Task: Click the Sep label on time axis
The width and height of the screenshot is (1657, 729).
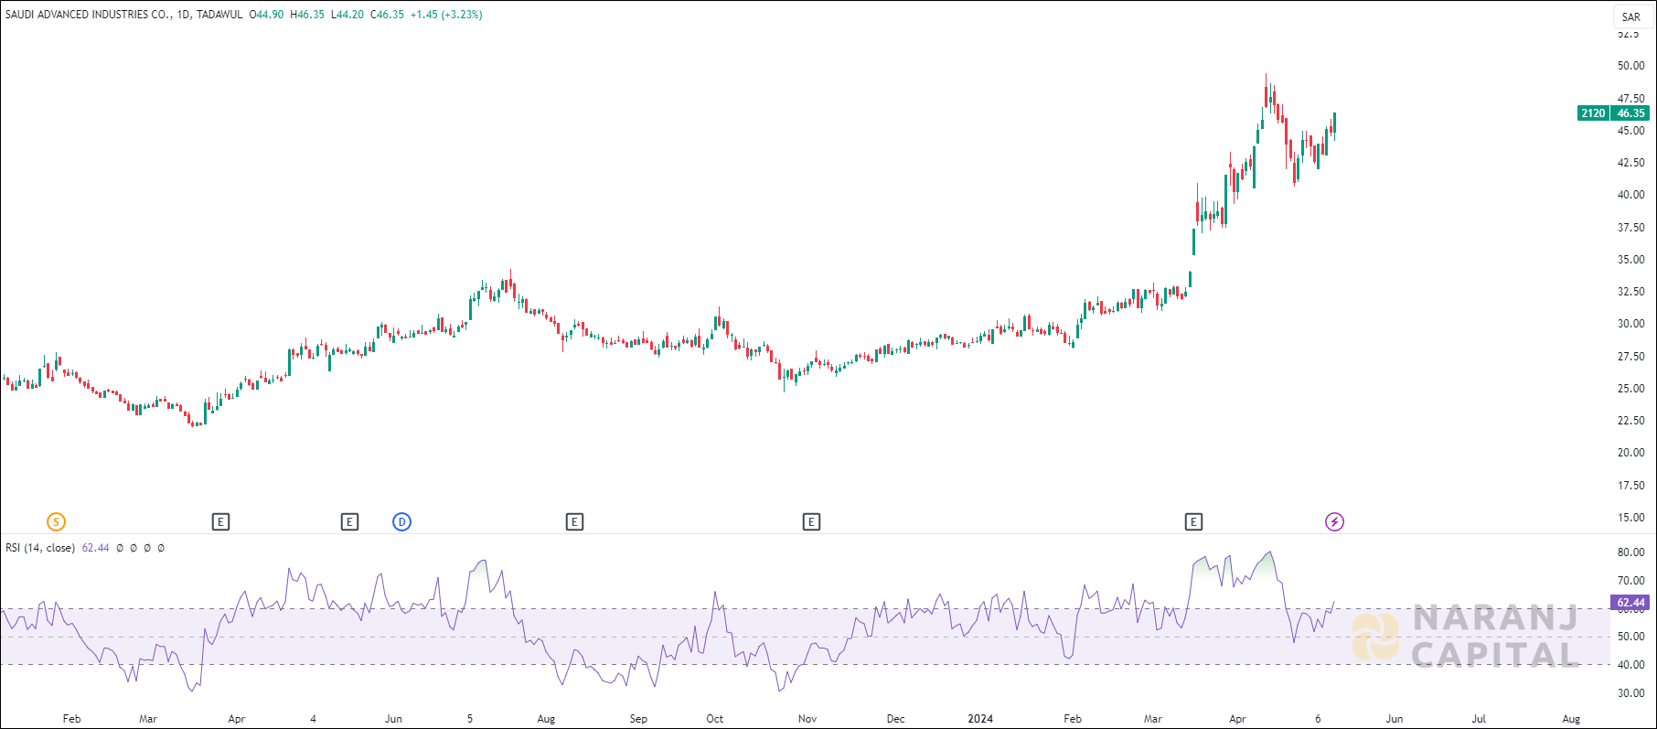Action: point(638,719)
